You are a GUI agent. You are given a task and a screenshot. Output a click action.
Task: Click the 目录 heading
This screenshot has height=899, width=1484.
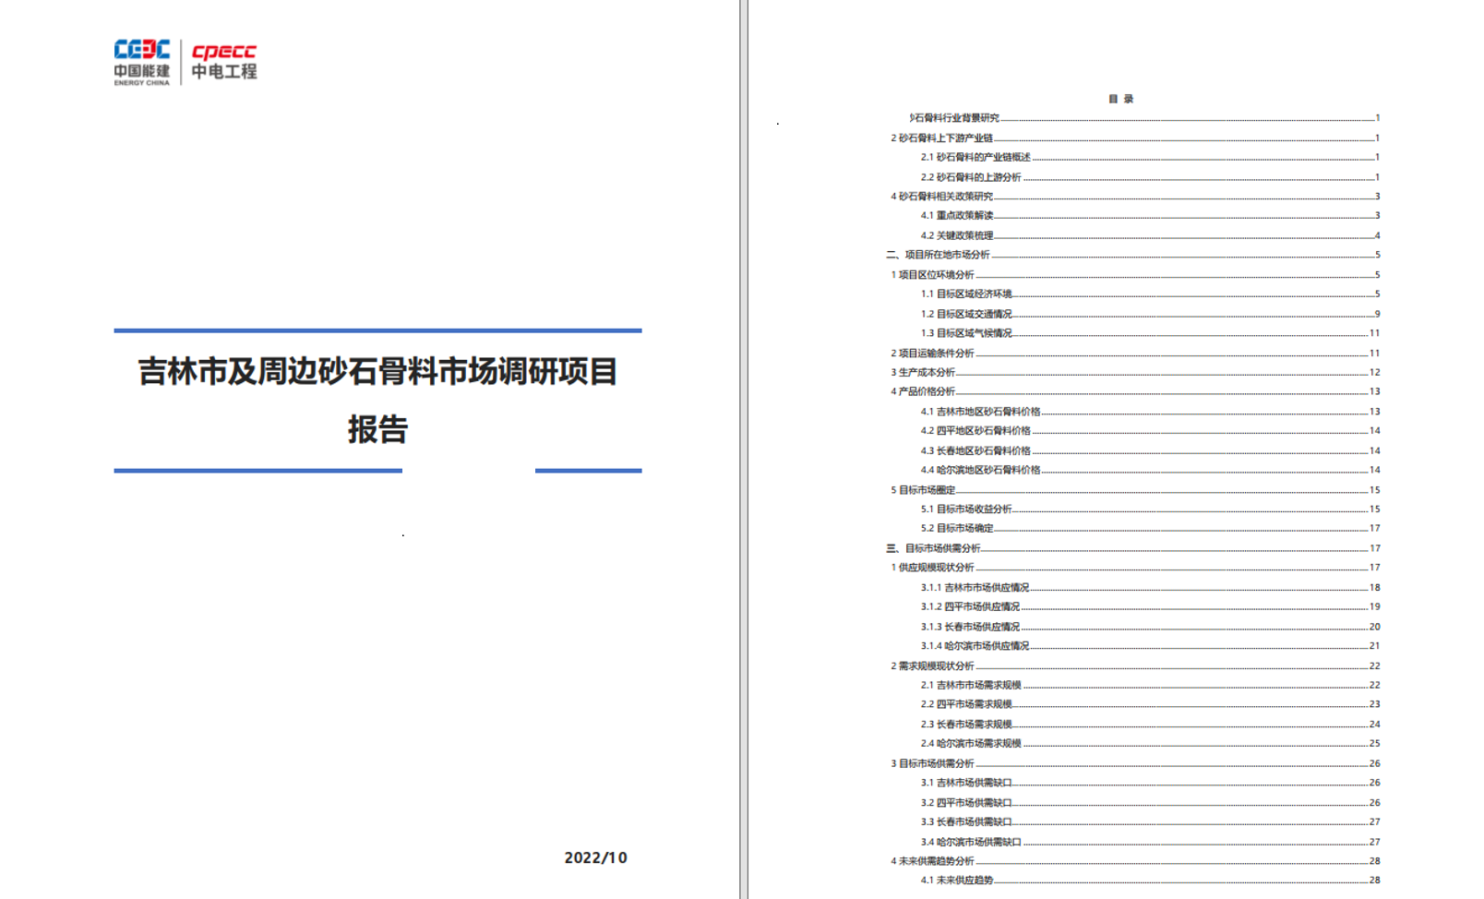[x=1120, y=99]
